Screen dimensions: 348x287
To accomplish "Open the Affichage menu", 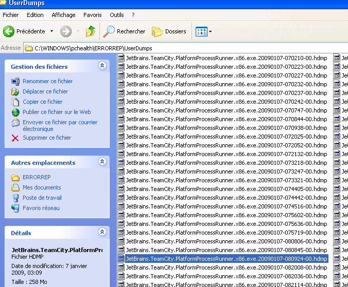I will coord(63,15).
